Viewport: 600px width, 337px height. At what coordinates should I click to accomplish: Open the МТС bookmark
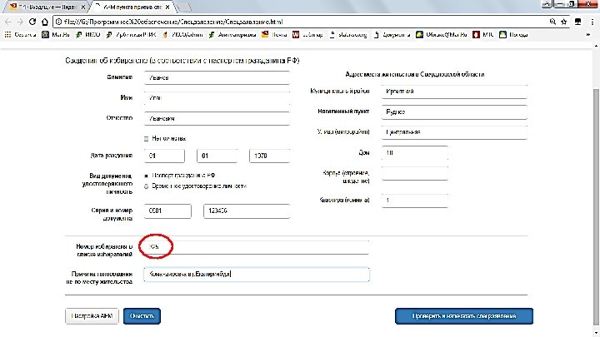[482, 35]
